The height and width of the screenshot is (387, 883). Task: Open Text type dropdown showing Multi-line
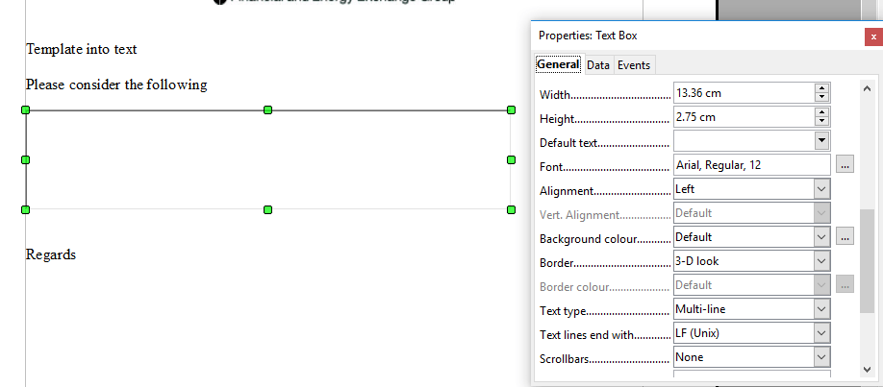pyautogui.click(x=821, y=309)
